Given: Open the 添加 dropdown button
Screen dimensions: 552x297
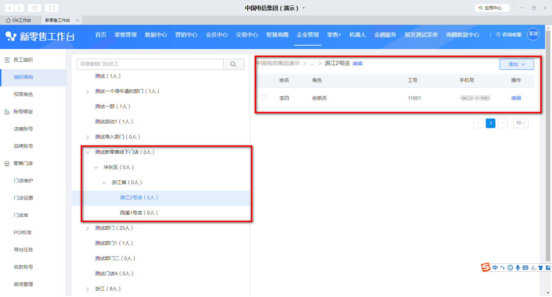Looking at the screenshot, I should click(516, 64).
